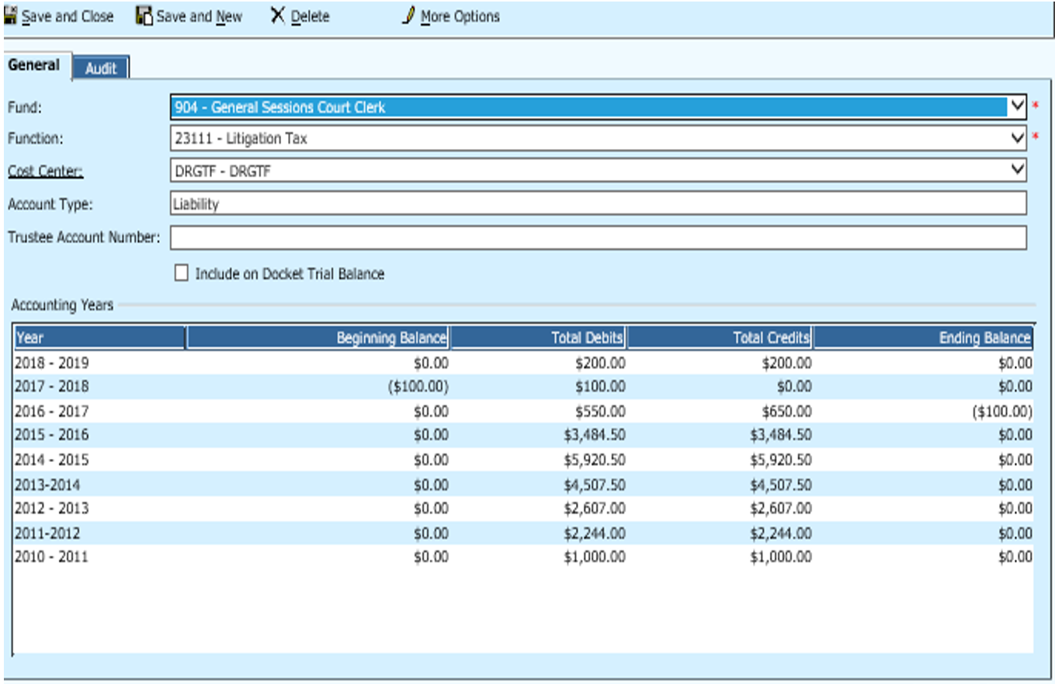Click the Delete X icon
The image size is (1055, 684).
(278, 16)
